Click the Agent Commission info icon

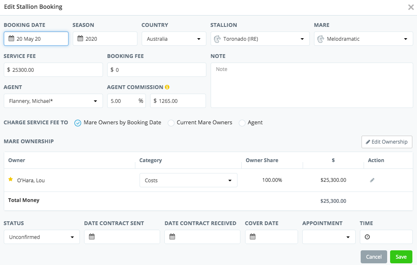point(167,87)
